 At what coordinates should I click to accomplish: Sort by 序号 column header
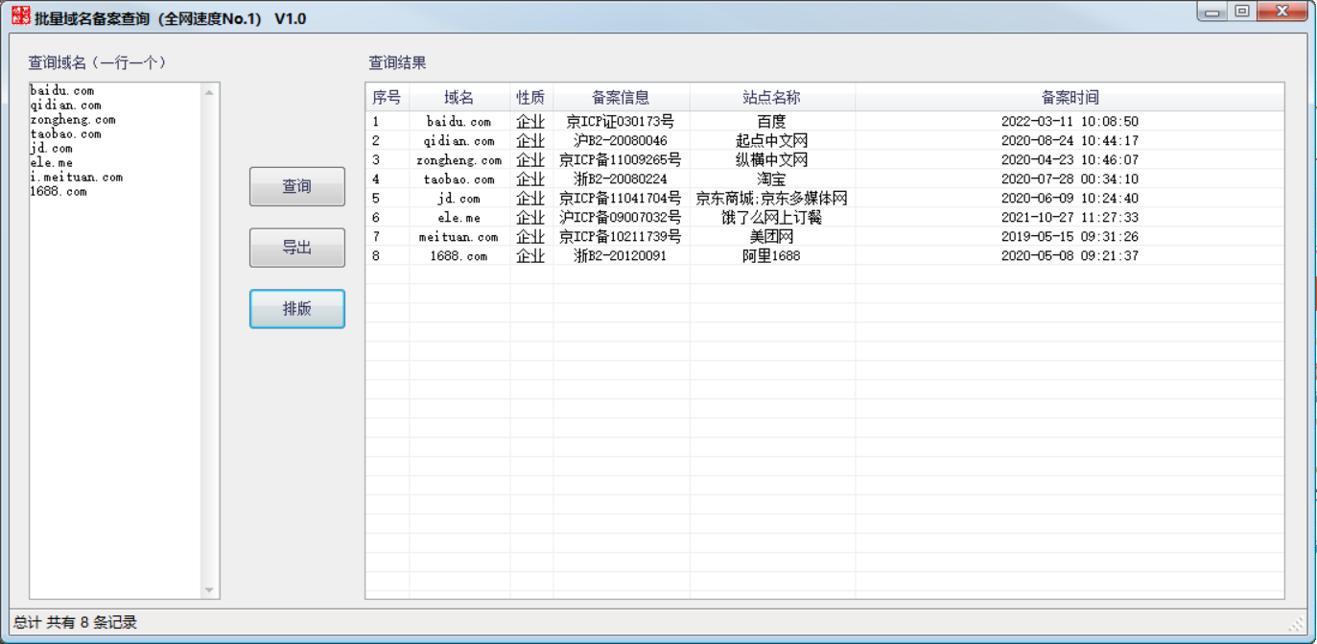(388, 97)
